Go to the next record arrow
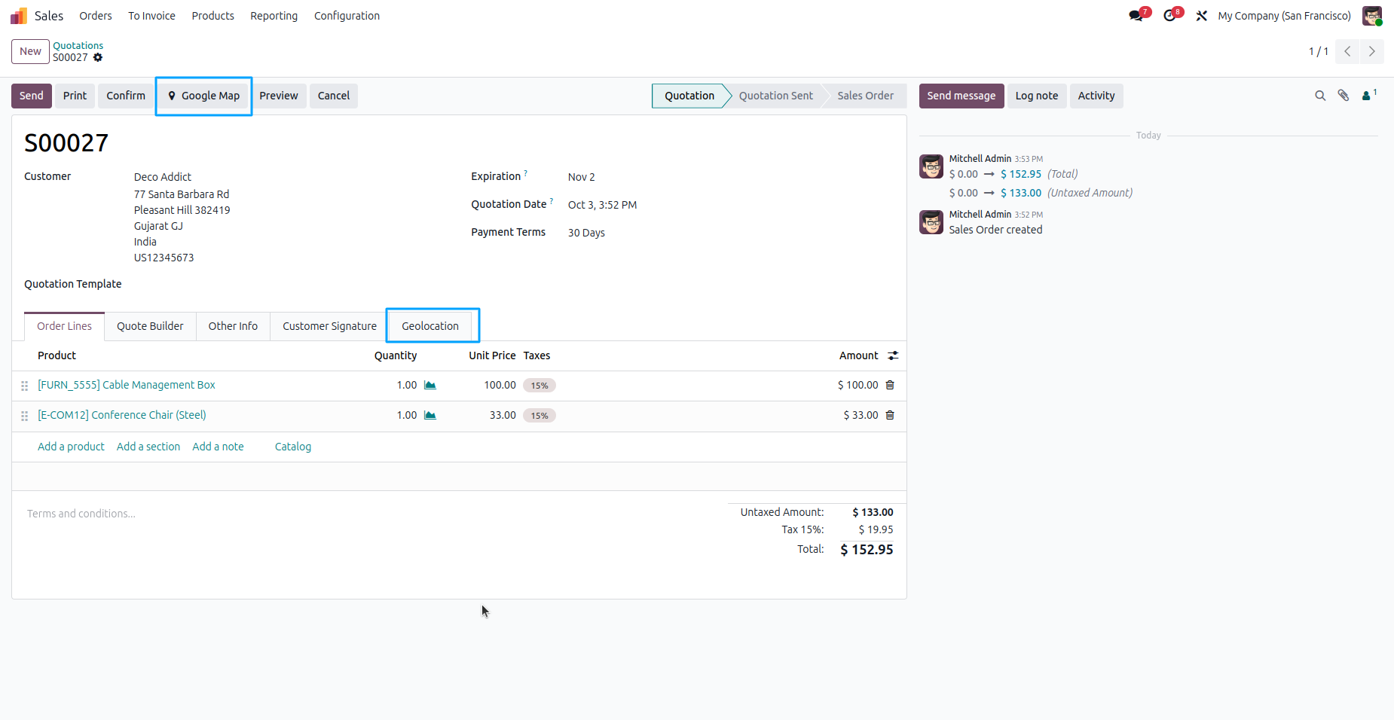The height and width of the screenshot is (720, 1394). pyautogui.click(x=1372, y=51)
